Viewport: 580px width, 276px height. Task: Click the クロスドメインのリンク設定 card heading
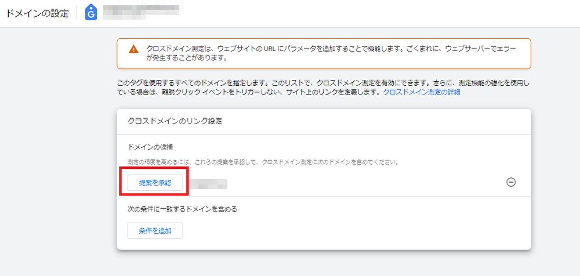coord(175,121)
